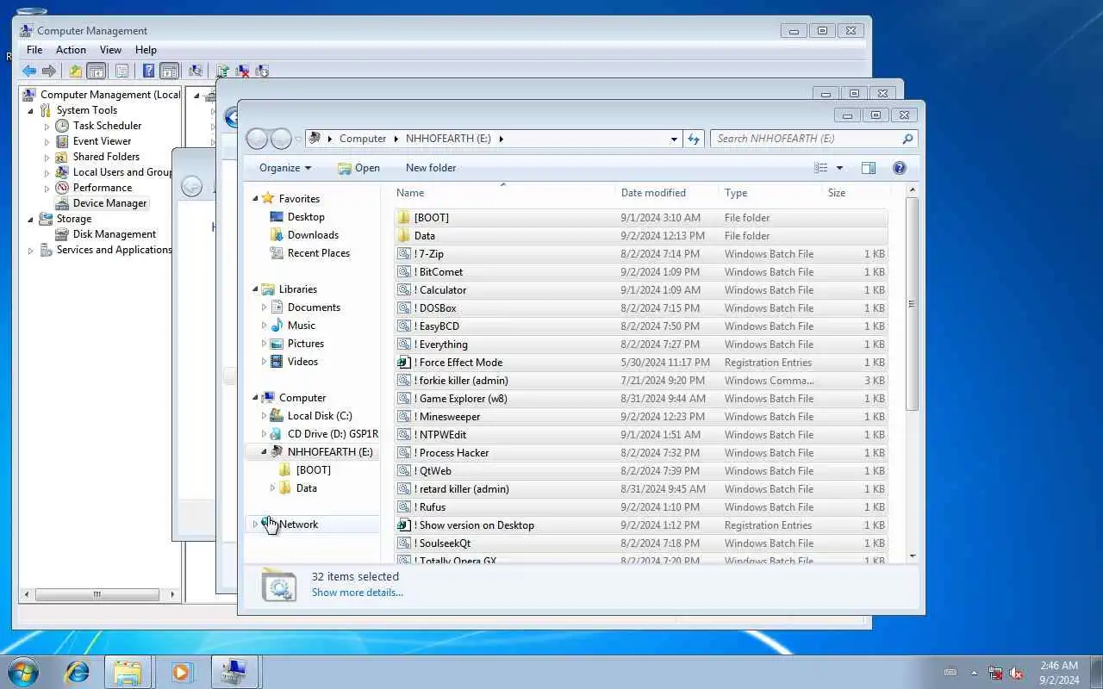The width and height of the screenshot is (1103, 689).
Task: Click the Back arrow in Computer Management toolbar
Action: 29,71
